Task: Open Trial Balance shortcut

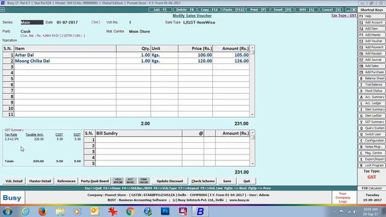Action: pos(372,84)
